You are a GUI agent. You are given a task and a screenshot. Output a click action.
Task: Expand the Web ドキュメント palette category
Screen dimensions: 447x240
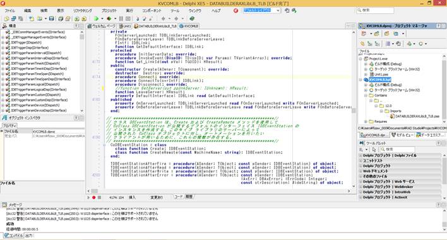pos(361,171)
